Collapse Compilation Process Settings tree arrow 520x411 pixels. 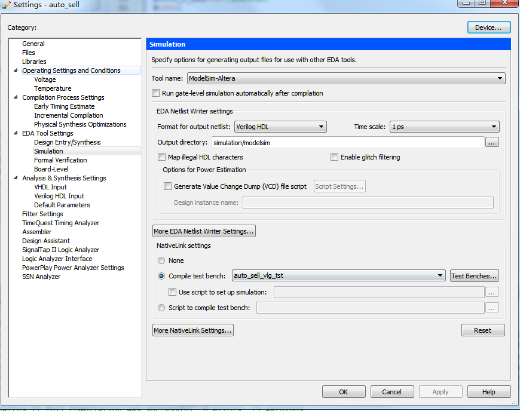[x=16, y=97]
